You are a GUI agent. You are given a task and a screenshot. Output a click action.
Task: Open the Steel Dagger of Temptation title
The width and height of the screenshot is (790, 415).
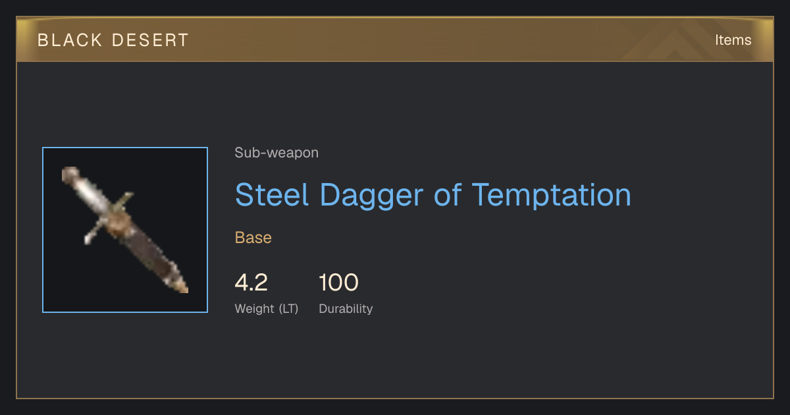[x=433, y=194]
